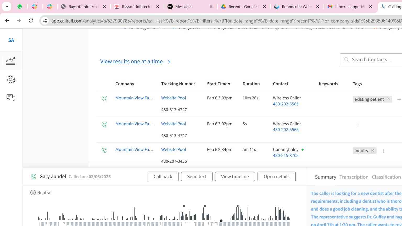Open the WhatsApp pinned tab
The height and width of the screenshot is (226, 402).
tap(20, 7)
